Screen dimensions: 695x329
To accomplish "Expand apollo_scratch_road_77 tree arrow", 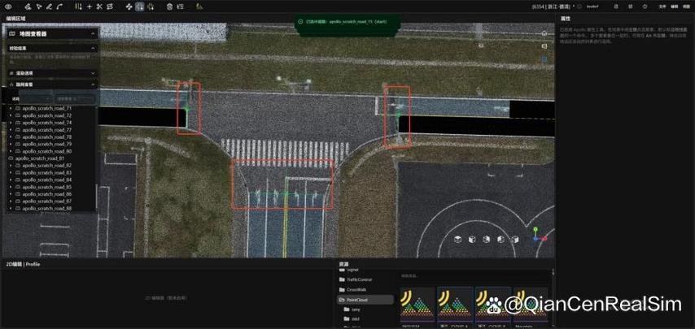I will [11, 130].
